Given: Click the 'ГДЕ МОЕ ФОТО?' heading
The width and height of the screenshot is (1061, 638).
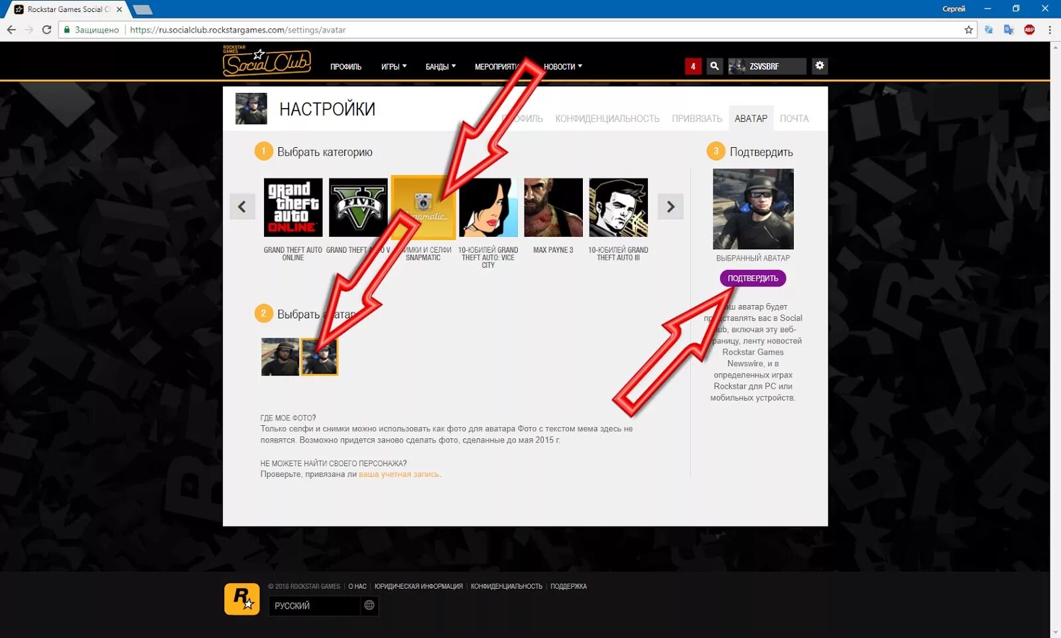Looking at the screenshot, I should pos(288,418).
